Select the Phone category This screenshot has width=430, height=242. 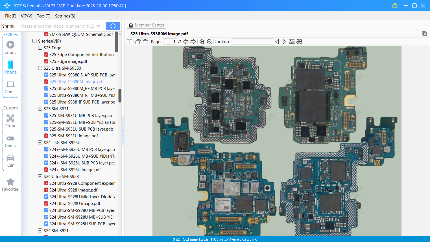(10, 67)
